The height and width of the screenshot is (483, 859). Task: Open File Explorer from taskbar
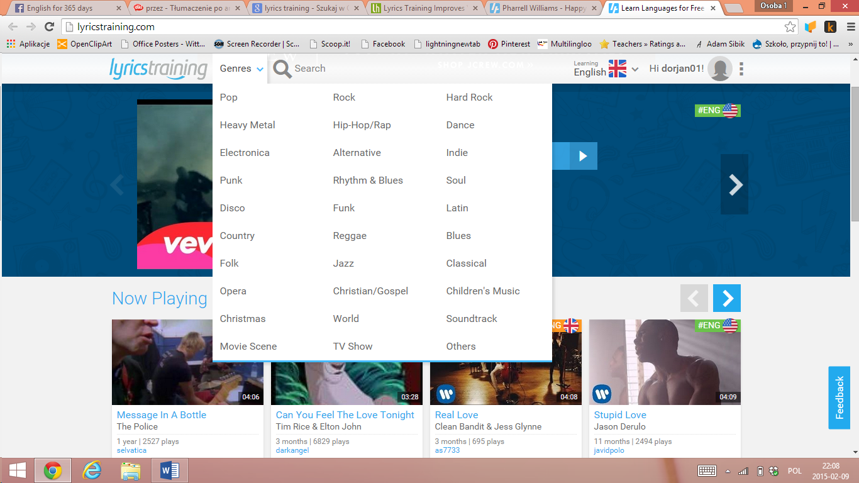(x=131, y=470)
